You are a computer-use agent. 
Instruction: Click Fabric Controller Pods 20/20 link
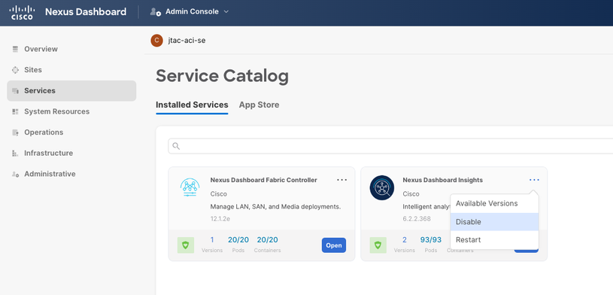238,240
